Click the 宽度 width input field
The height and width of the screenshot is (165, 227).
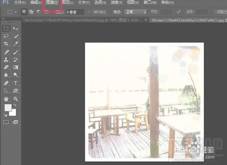coord(166,12)
